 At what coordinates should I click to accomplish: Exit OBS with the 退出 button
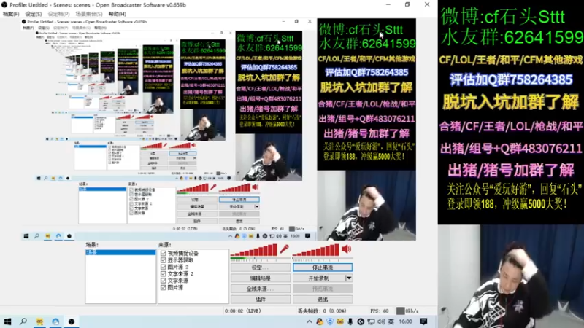pyautogui.click(x=323, y=300)
